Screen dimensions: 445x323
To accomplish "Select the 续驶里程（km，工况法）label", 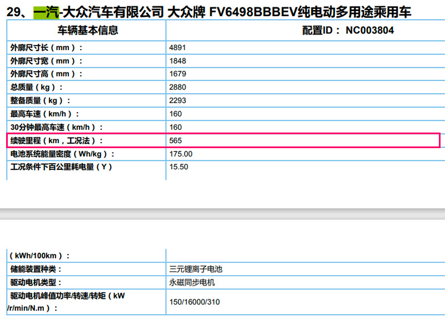I will tap(57, 141).
